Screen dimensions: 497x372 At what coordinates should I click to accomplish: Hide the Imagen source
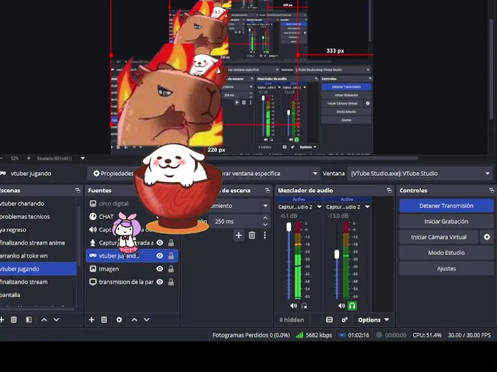[160, 269]
